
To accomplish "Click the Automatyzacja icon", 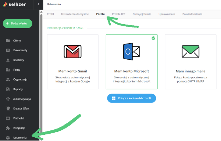I will [8, 99].
